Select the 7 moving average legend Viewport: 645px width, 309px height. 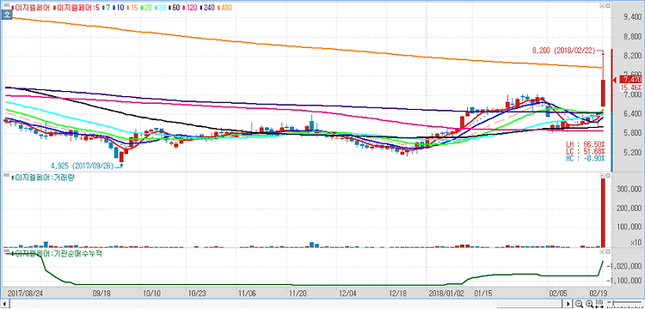tap(107, 8)
